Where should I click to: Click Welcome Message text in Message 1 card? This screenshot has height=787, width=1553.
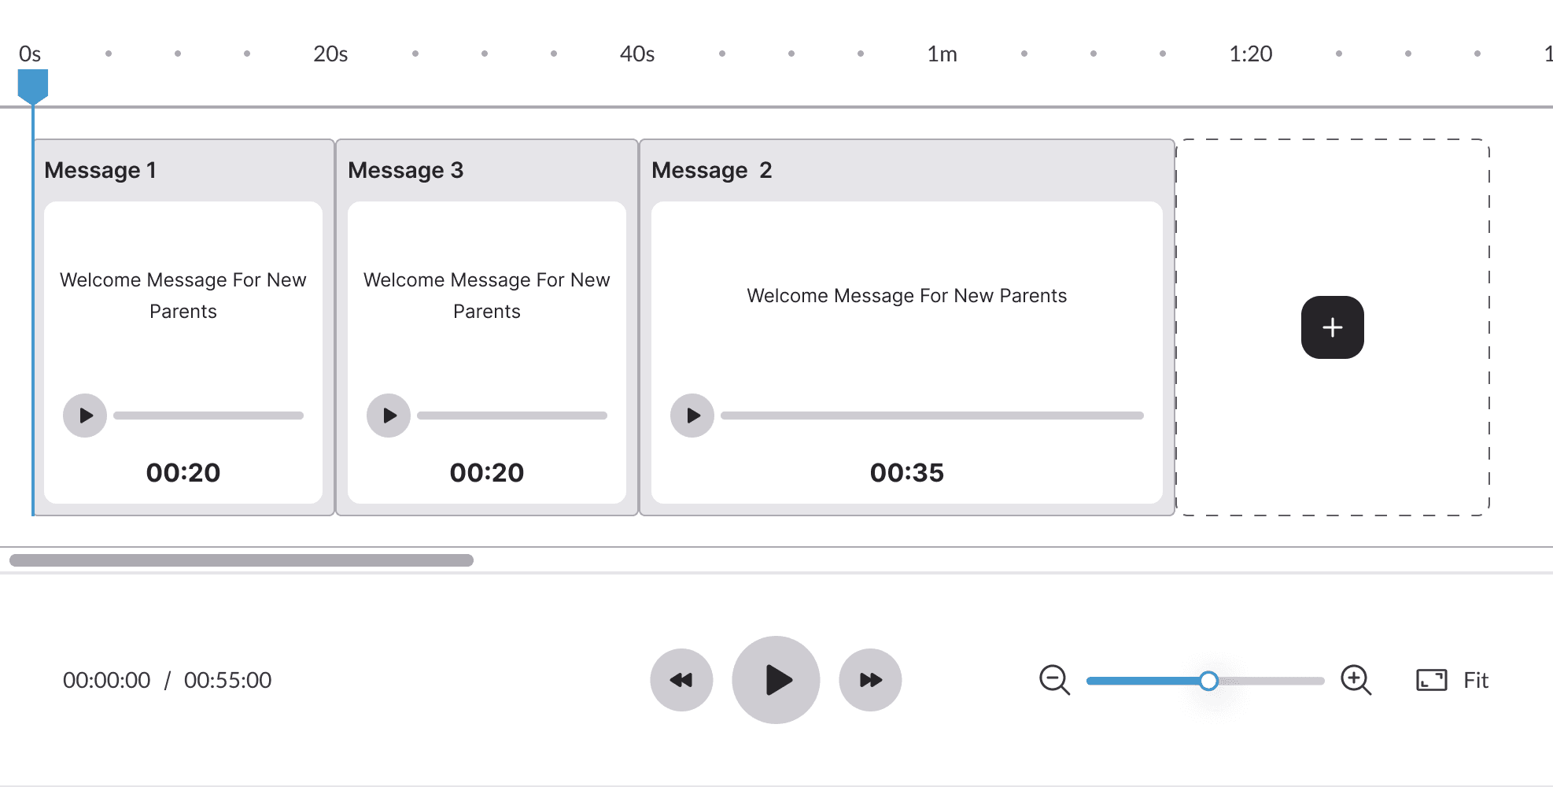tap(183, 295)
